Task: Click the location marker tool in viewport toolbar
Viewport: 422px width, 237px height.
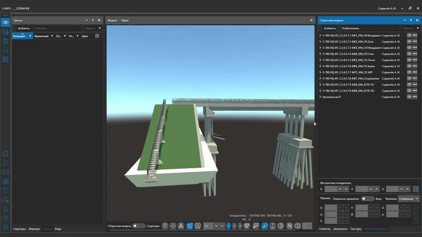Action: 165,226
